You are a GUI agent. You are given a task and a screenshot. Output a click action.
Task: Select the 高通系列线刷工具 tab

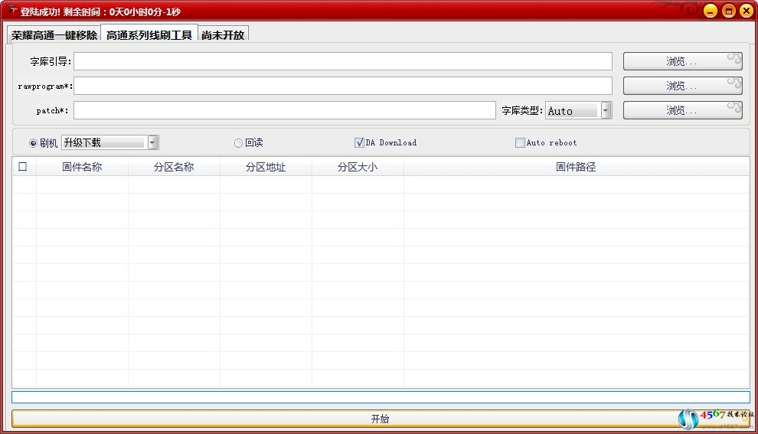pyautogui.click(x=149, y=34)
